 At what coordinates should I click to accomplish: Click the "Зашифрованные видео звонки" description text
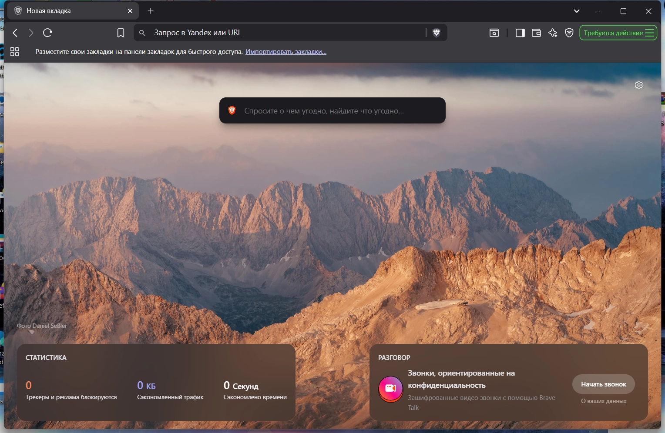pyautogui.click(x=481, y=403)
